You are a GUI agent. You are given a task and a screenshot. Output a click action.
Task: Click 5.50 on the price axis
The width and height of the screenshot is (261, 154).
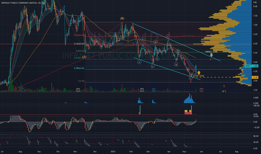[x=255, y=53]
